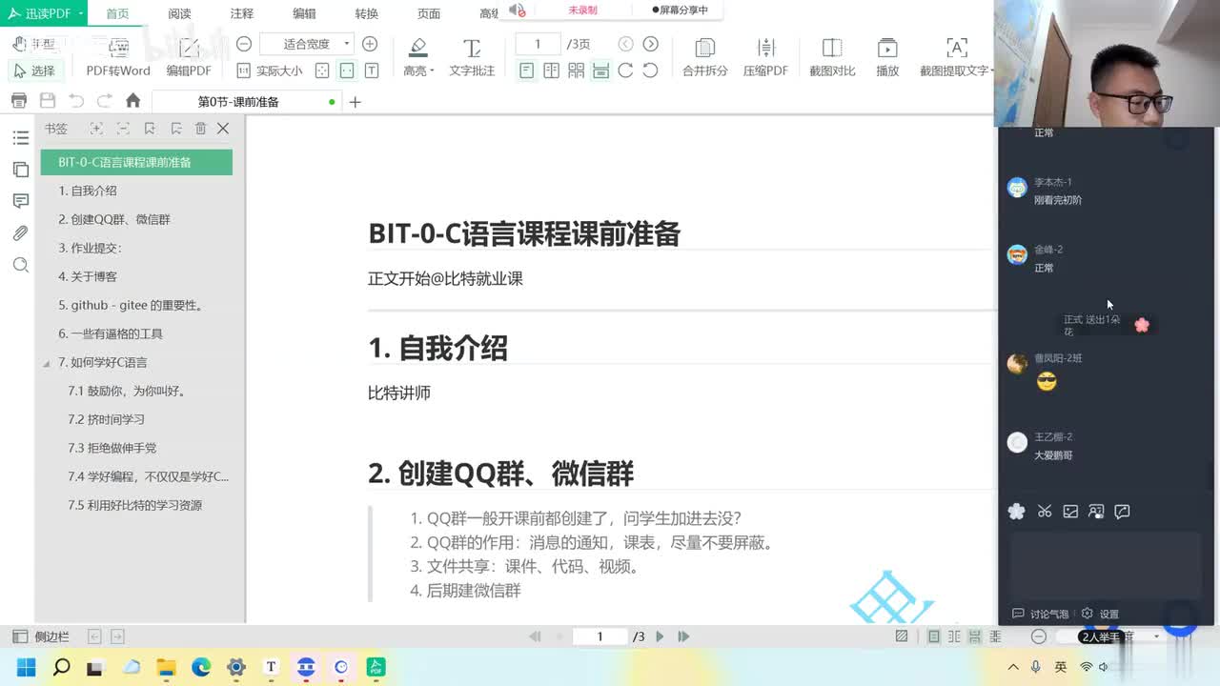Zoom out with the minus circle button

click(244, 44)
